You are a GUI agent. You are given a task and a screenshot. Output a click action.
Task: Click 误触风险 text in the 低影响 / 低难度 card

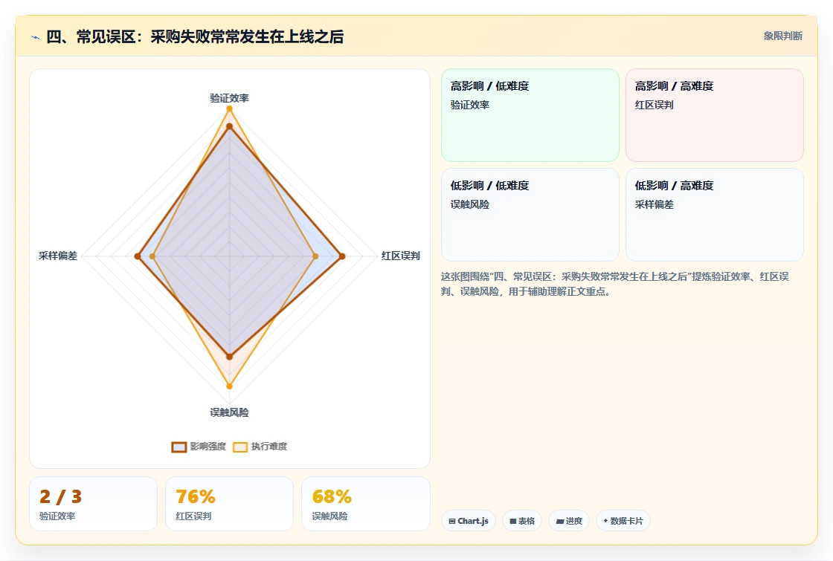click(469, 204)
